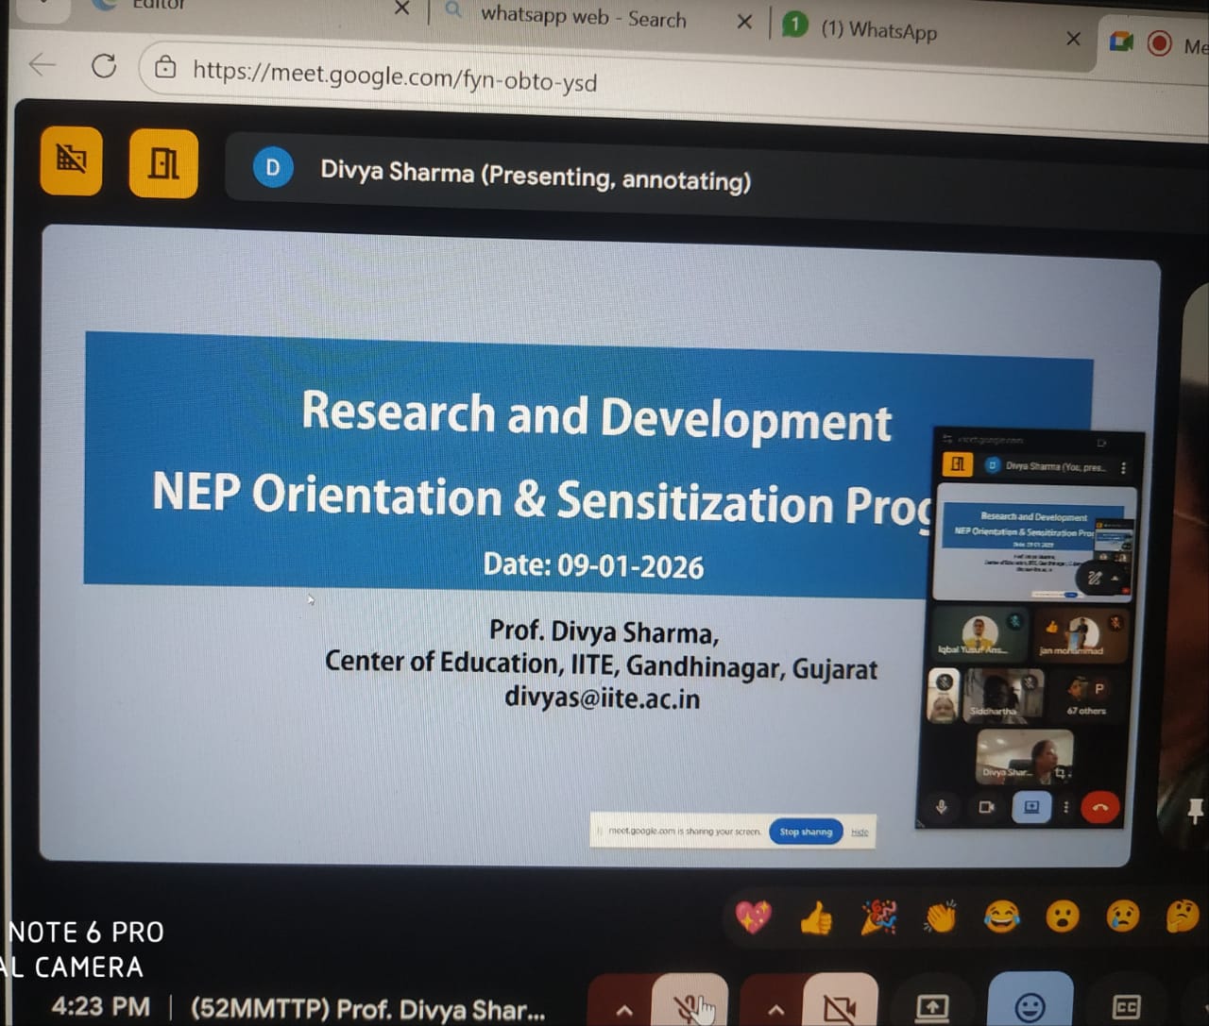1209x1026 pixels.
Task: Toggle closed captions with the CC button
Action: point(1127,1006)
